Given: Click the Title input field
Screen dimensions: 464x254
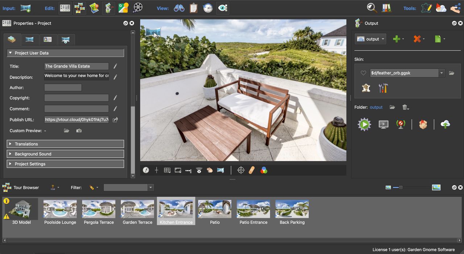Looking at the screenshot, I should point(76,66).
